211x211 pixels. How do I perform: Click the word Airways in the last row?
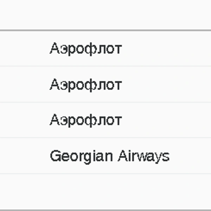click(144, 157)
